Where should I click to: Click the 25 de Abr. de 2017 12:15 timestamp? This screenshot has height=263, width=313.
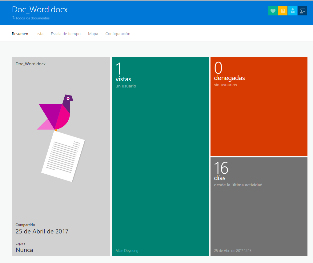point(233,251)
